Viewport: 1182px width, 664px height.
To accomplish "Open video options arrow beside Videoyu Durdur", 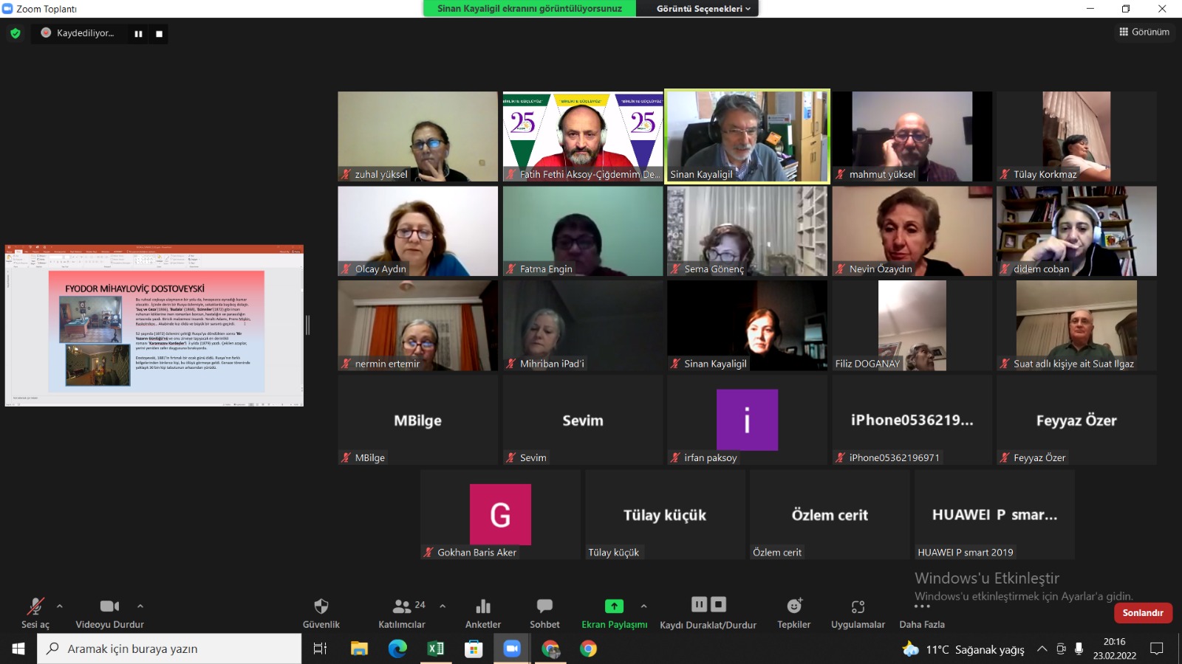I will point(140,606).
